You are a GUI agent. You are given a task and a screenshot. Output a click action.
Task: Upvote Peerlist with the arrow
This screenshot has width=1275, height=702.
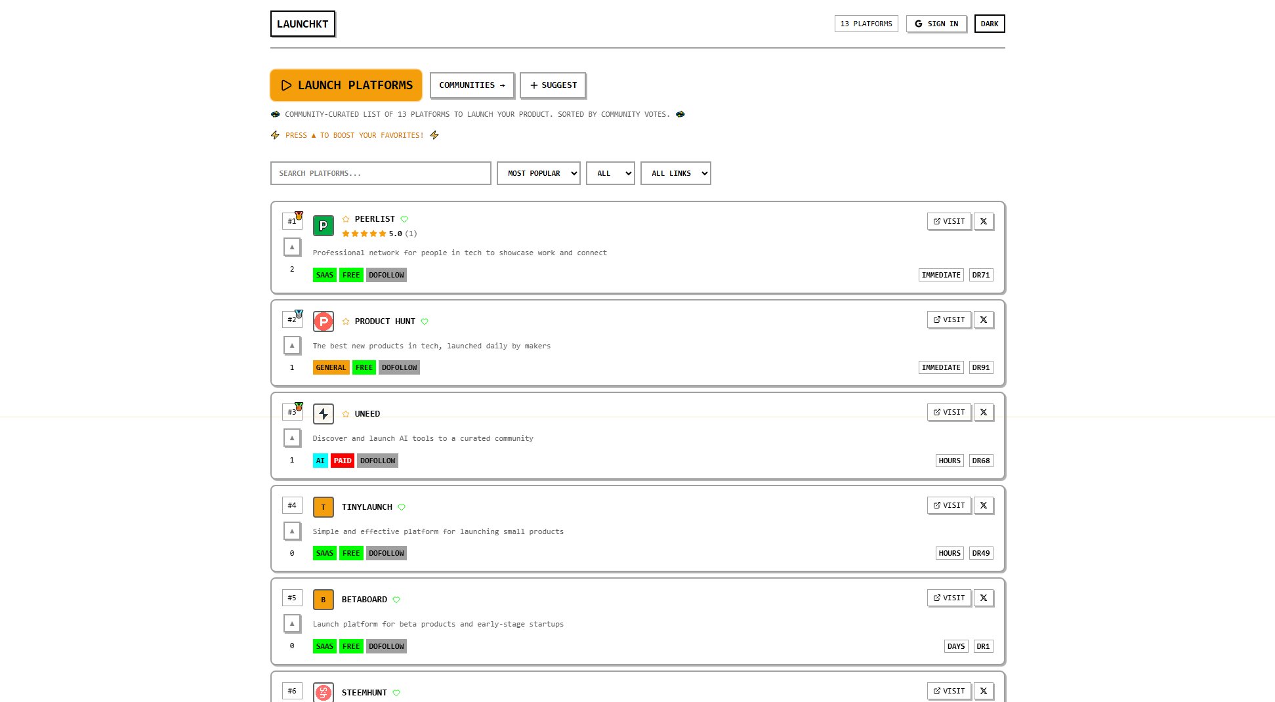pos(292,247)
